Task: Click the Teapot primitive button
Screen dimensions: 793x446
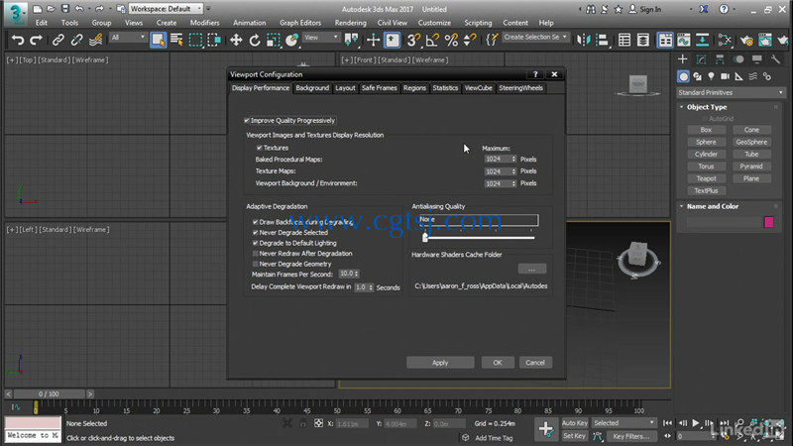Action: [x=706, y=178]
